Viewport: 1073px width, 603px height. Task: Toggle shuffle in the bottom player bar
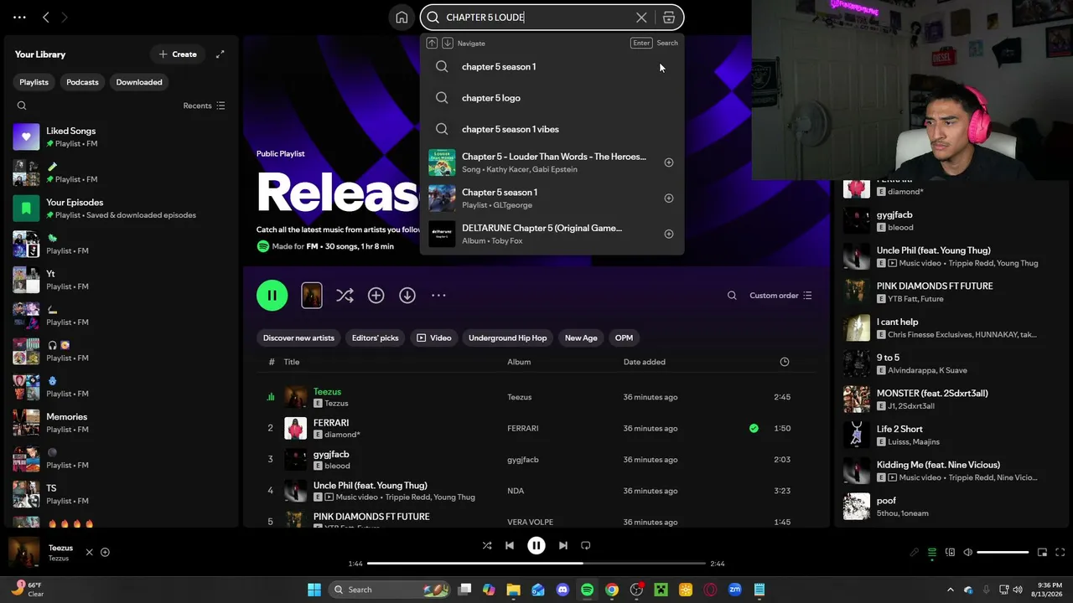(x=487, y=545)
